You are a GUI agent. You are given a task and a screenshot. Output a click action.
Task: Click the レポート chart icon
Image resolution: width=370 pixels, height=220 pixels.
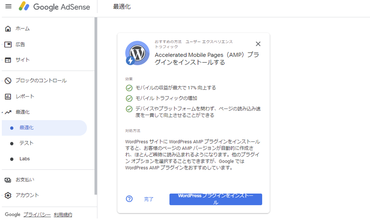click(8, 97)
